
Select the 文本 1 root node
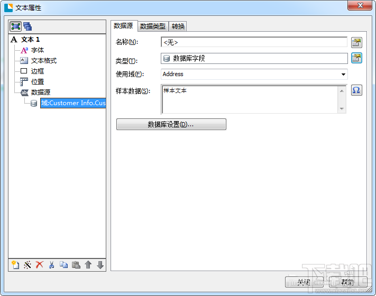[x=30, y=39]
